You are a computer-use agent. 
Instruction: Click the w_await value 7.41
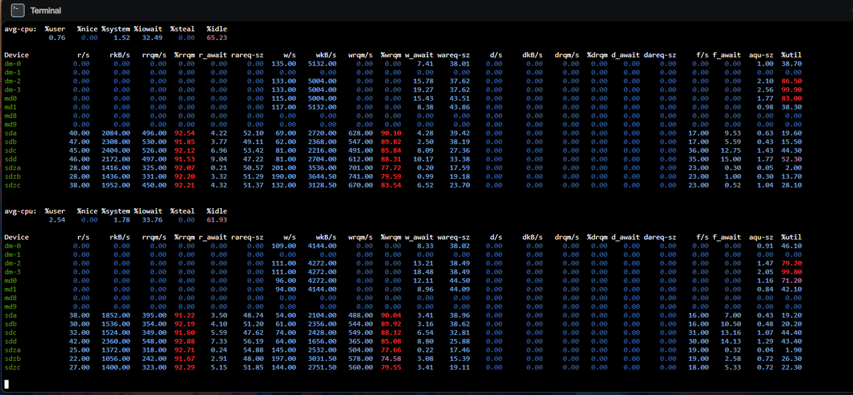(x=425, y=64)
